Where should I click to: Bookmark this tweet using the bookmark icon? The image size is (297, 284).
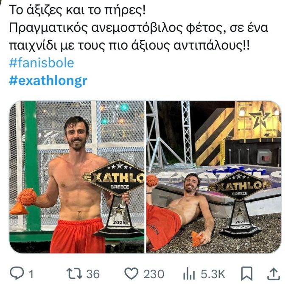click(x=247, y=273)
